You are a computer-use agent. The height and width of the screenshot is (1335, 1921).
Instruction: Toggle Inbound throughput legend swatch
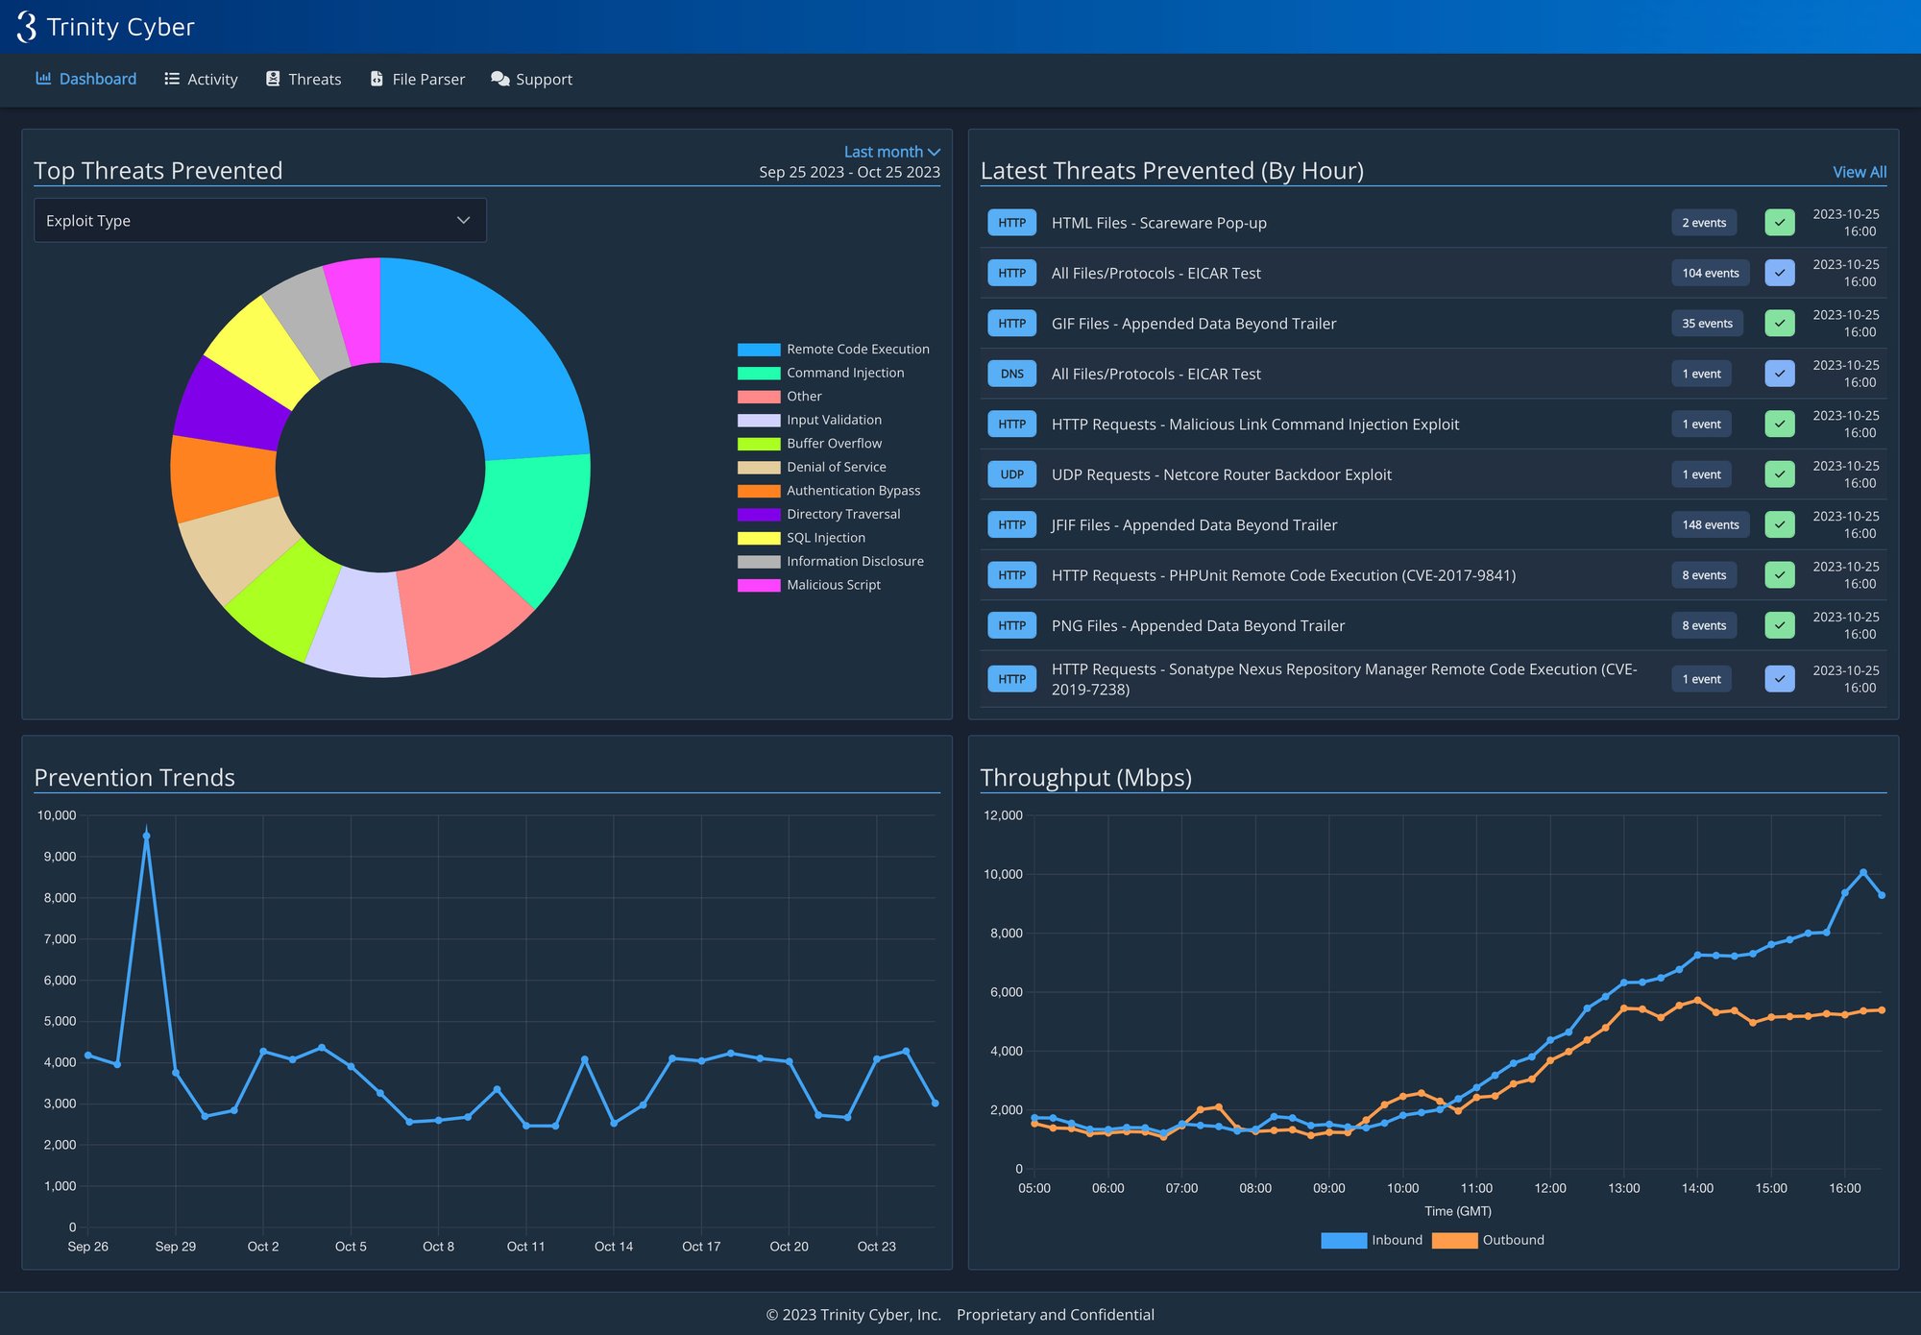[x=1344, y=1240]
